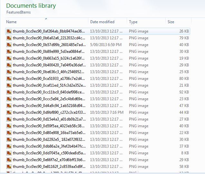
Task: Click the 80 KB size cell
Action: tap(184, 79)
